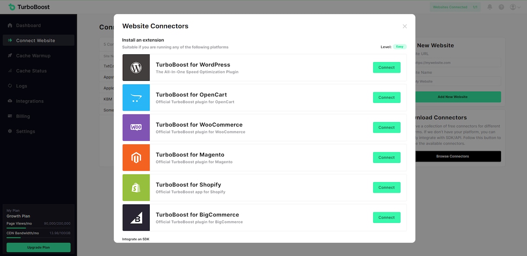This screenshot has width=527, height=256.
Task: Click the Integrations cloud icon
Action: click(x=10, y=101)
